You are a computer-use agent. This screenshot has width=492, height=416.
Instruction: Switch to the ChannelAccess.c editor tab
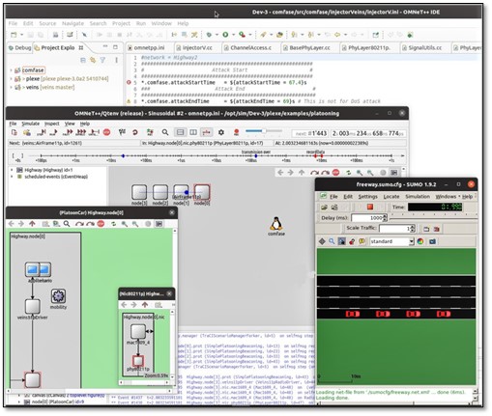[x=250, y=47]
